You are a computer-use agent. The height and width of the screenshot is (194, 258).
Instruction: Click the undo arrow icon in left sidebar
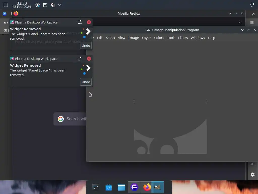coord(6,22)
